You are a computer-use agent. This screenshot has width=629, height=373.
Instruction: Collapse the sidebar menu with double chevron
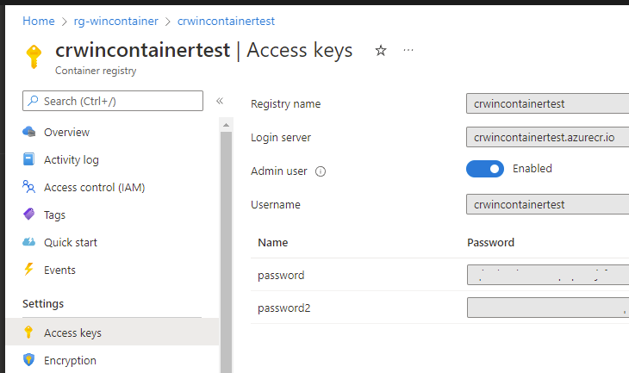[x=220, y=101]
